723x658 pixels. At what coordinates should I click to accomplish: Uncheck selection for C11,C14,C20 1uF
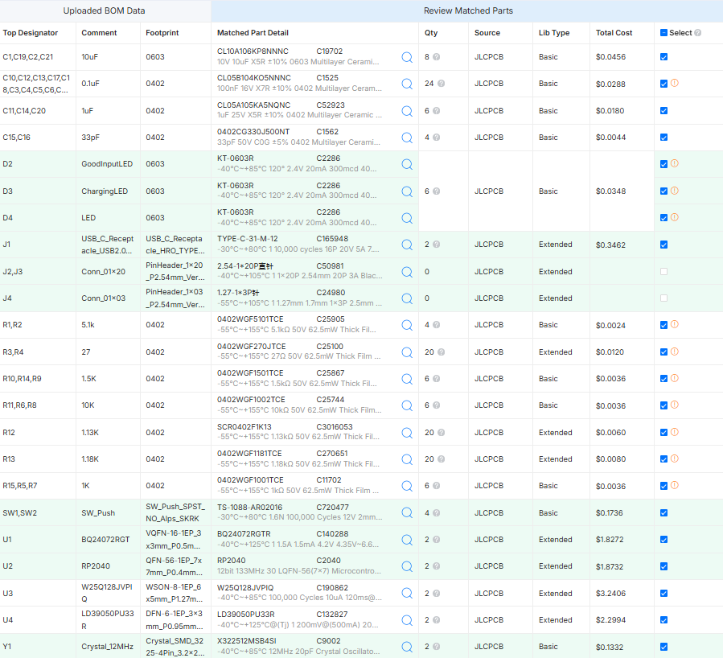663,111
